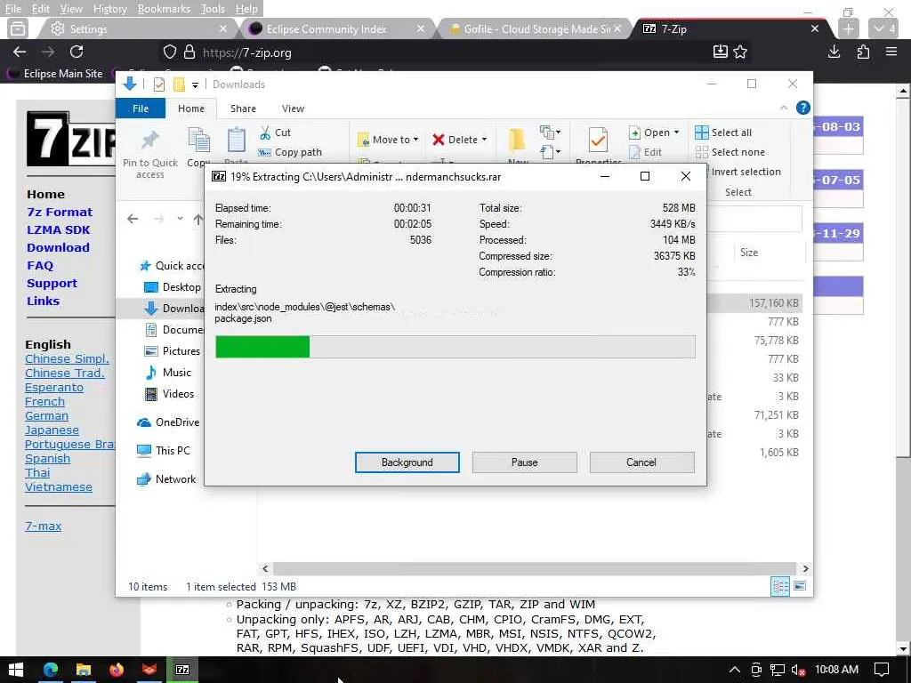Click Select none in ribbon
Image resolution: width=911 pixels, height=683 pixels.
tap(730, 152)
